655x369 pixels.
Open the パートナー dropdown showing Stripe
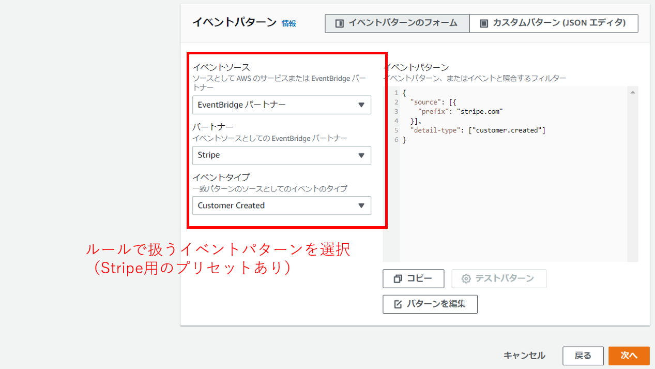(282, 155)
